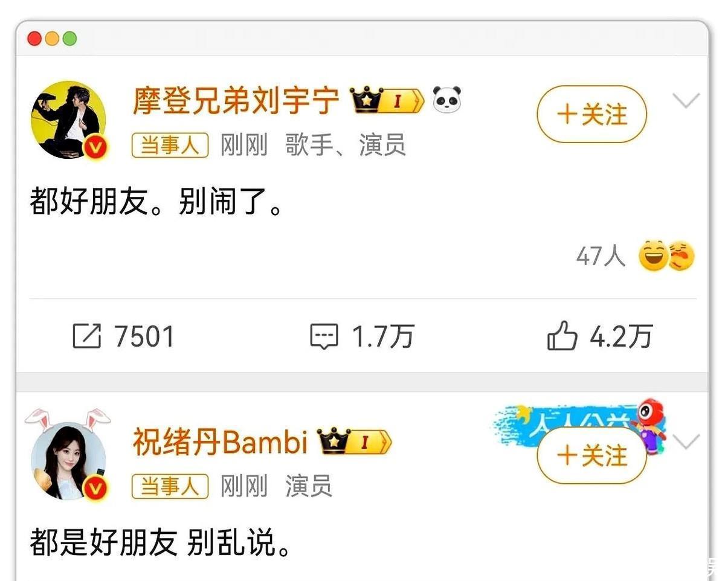View the 47人 reaction list
Image resolution: width=725 pixels, height=581 pixels.
601,257
